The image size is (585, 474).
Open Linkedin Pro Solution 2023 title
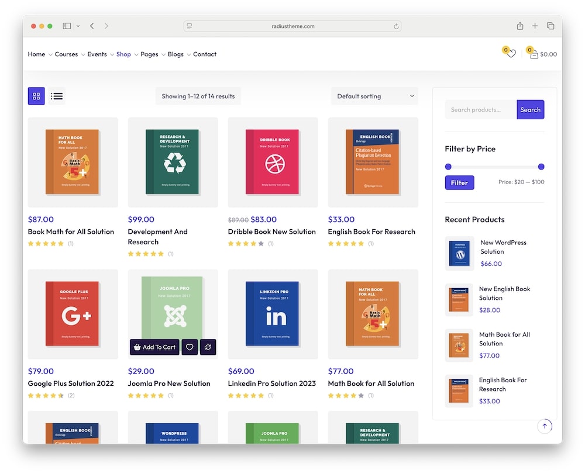(271, 383)
